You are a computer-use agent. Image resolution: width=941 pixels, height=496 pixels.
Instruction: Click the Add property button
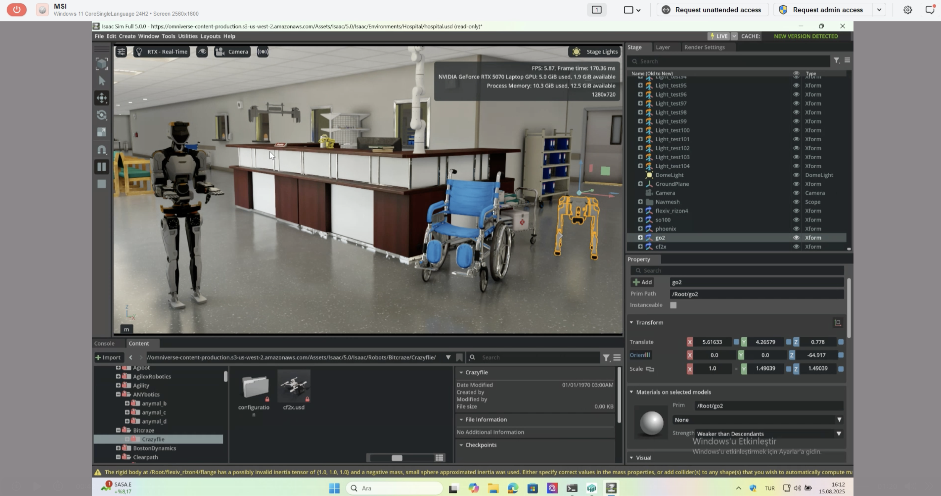pos(642,282)
